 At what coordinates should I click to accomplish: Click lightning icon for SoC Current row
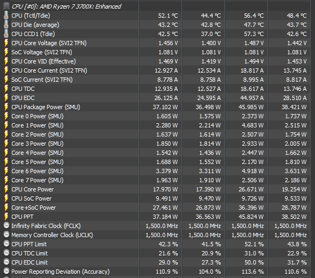6,80
